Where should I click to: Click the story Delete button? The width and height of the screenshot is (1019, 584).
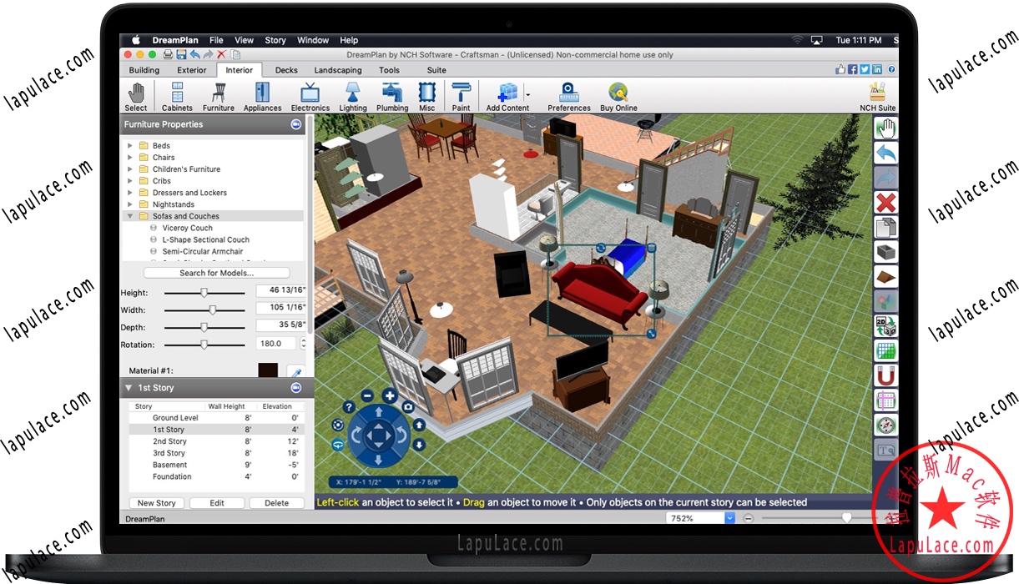[277, 503]
